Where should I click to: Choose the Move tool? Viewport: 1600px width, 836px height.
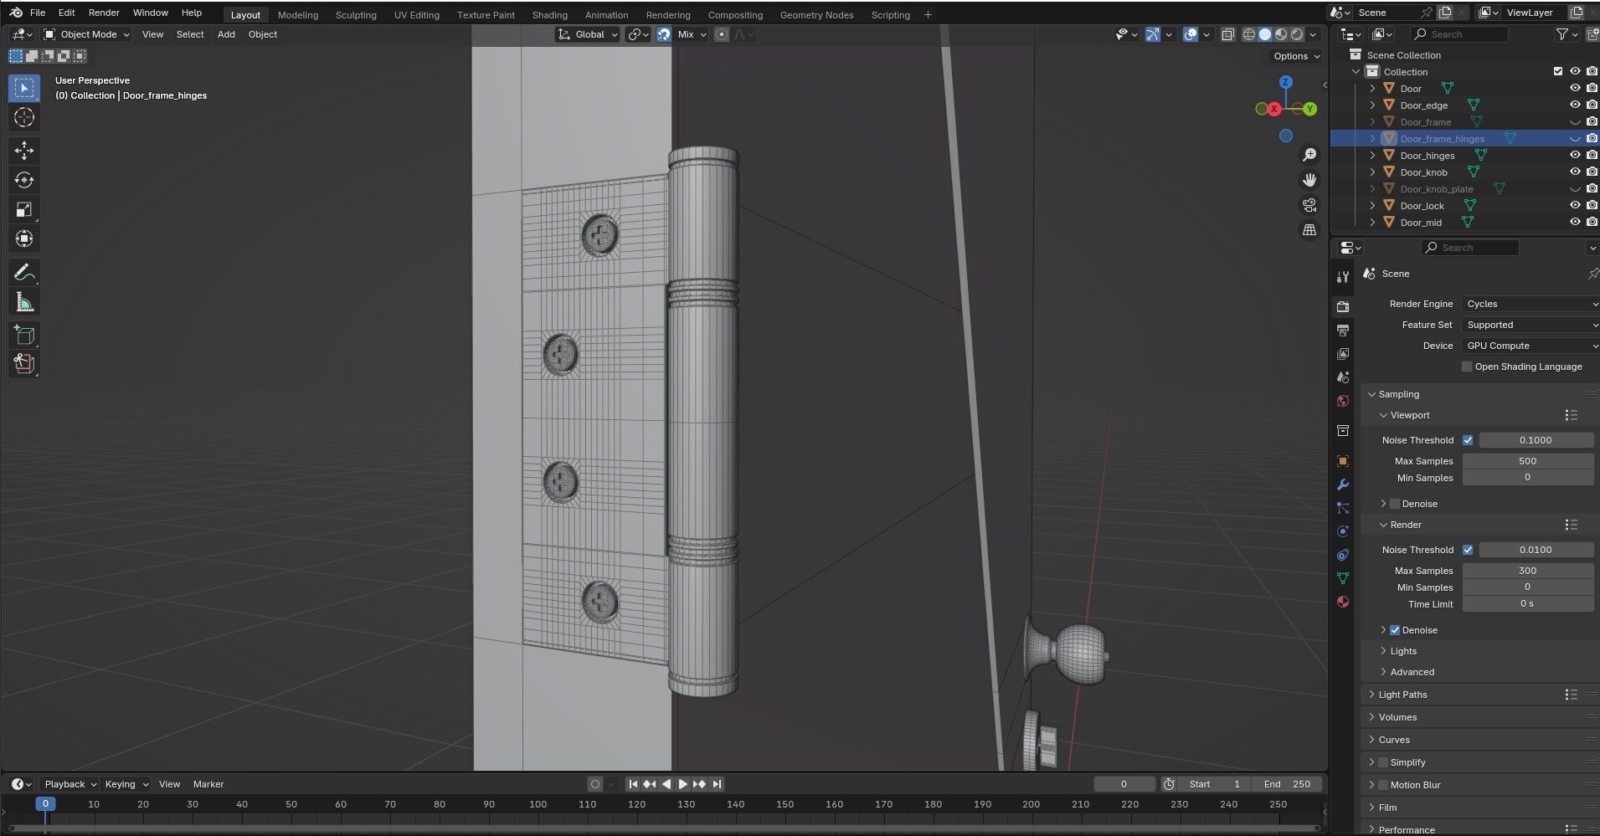(x=23, y=151)
